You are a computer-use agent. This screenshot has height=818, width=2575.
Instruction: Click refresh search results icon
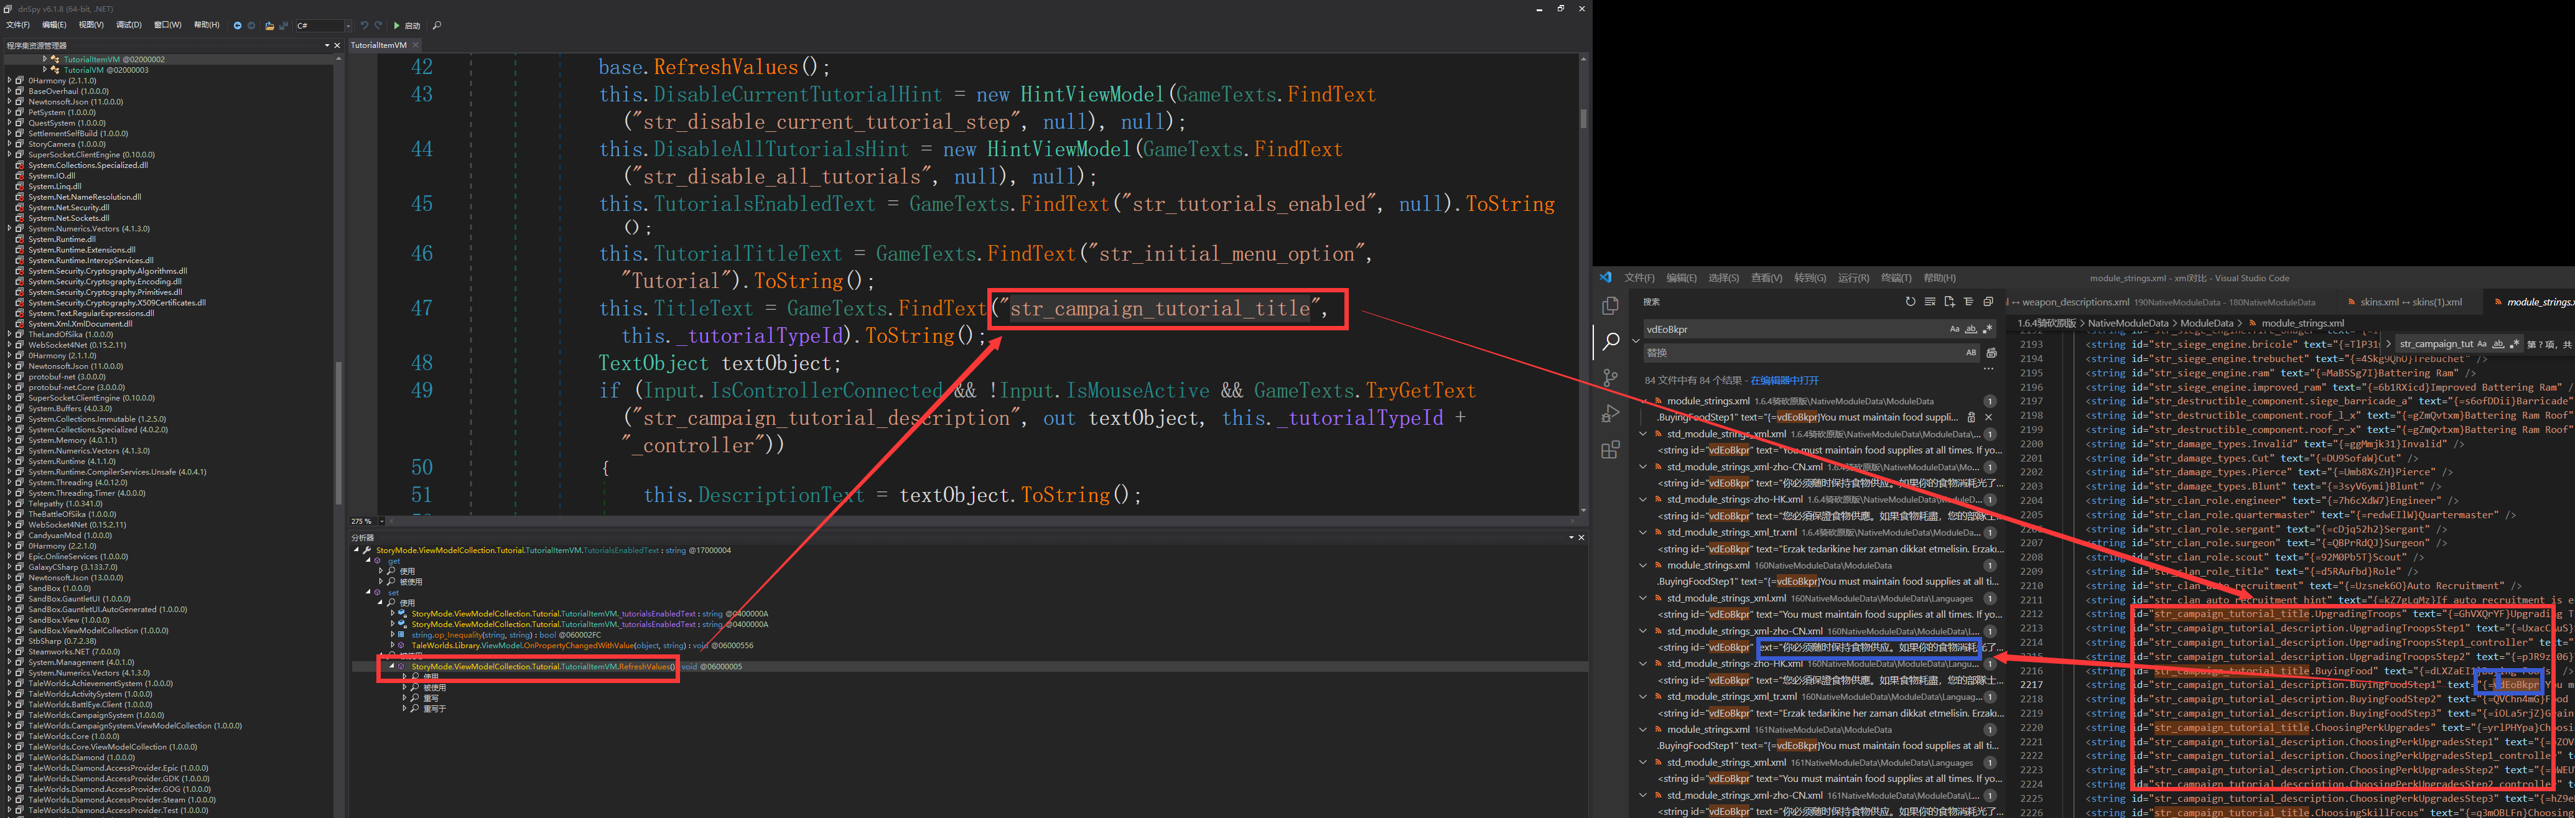(1911, 301)
